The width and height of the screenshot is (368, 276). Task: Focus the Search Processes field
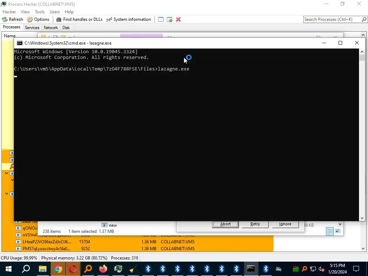(332, 19)
